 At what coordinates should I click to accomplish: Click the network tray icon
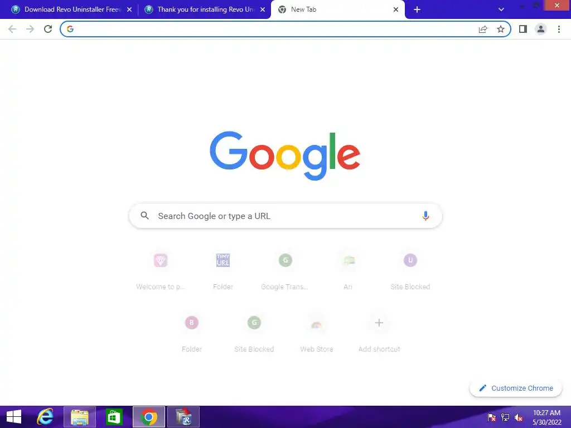[505, 417]
